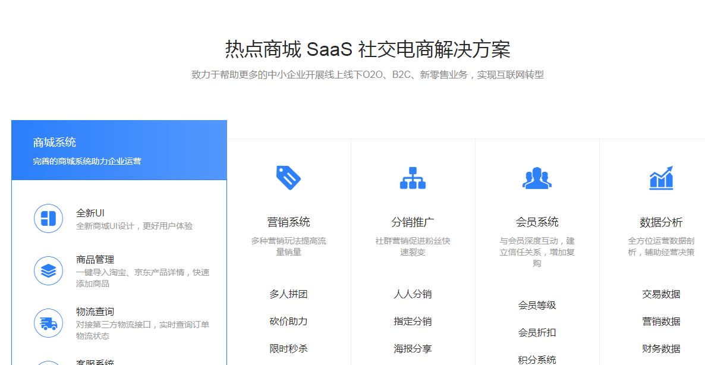The width and height of the screenshot is (705, 365).
Task: Open the 会员折扣 link
Action: click(537, 333)
